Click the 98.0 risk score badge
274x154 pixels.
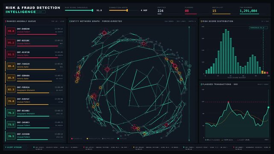click(x=11, y=31)
